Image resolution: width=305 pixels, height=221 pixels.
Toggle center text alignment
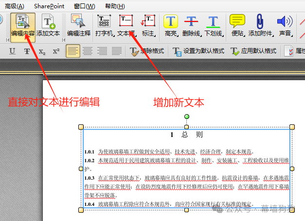87,51
